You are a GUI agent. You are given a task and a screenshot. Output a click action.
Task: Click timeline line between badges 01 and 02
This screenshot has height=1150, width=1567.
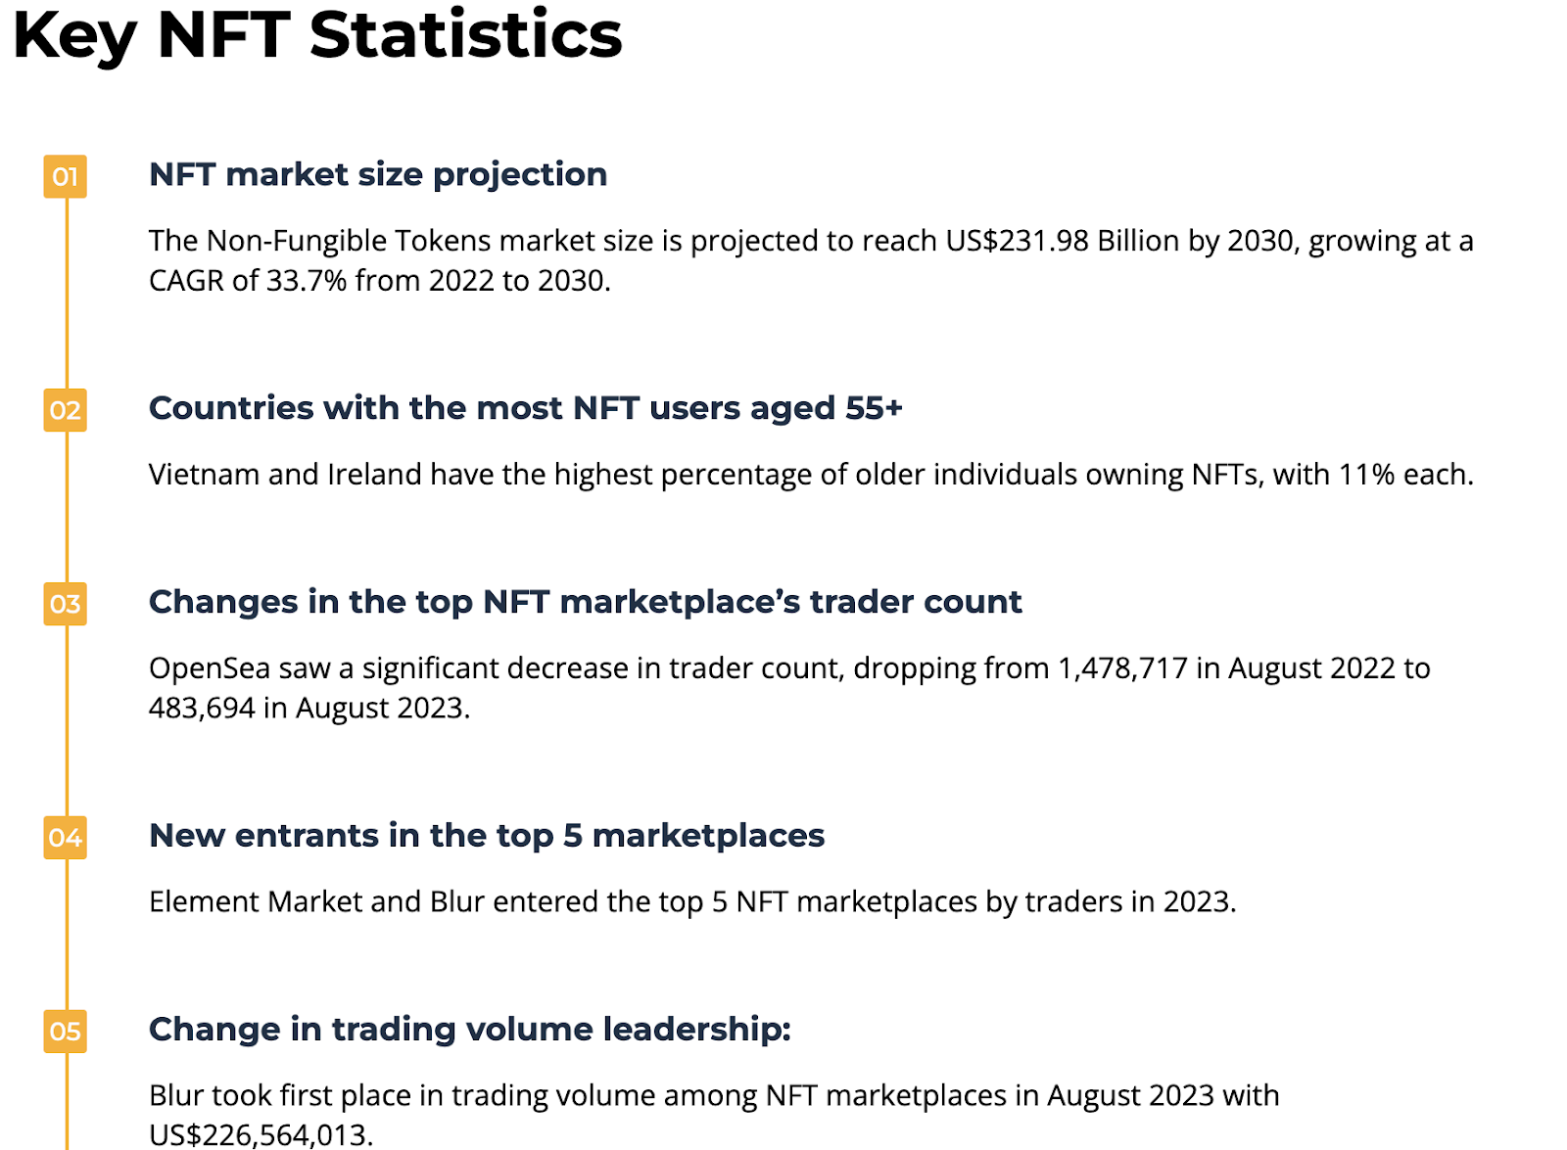pos(67,294)
